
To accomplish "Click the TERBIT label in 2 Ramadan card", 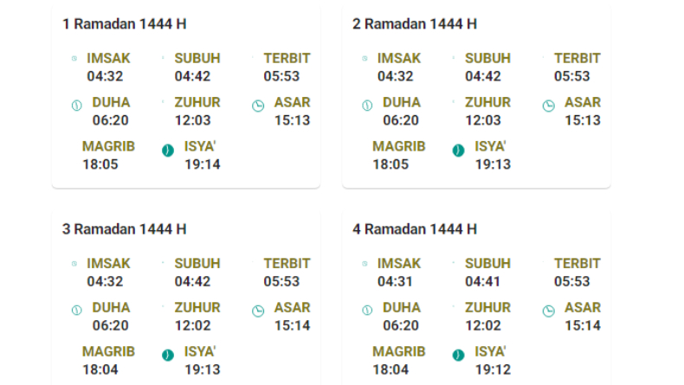I will 578,59.
